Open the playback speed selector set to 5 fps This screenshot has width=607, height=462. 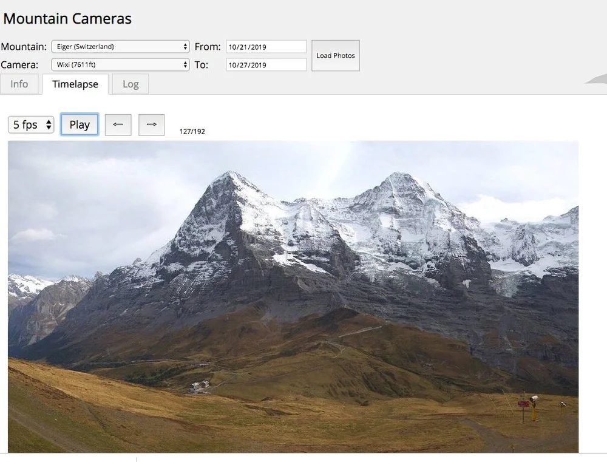[30, 124]
